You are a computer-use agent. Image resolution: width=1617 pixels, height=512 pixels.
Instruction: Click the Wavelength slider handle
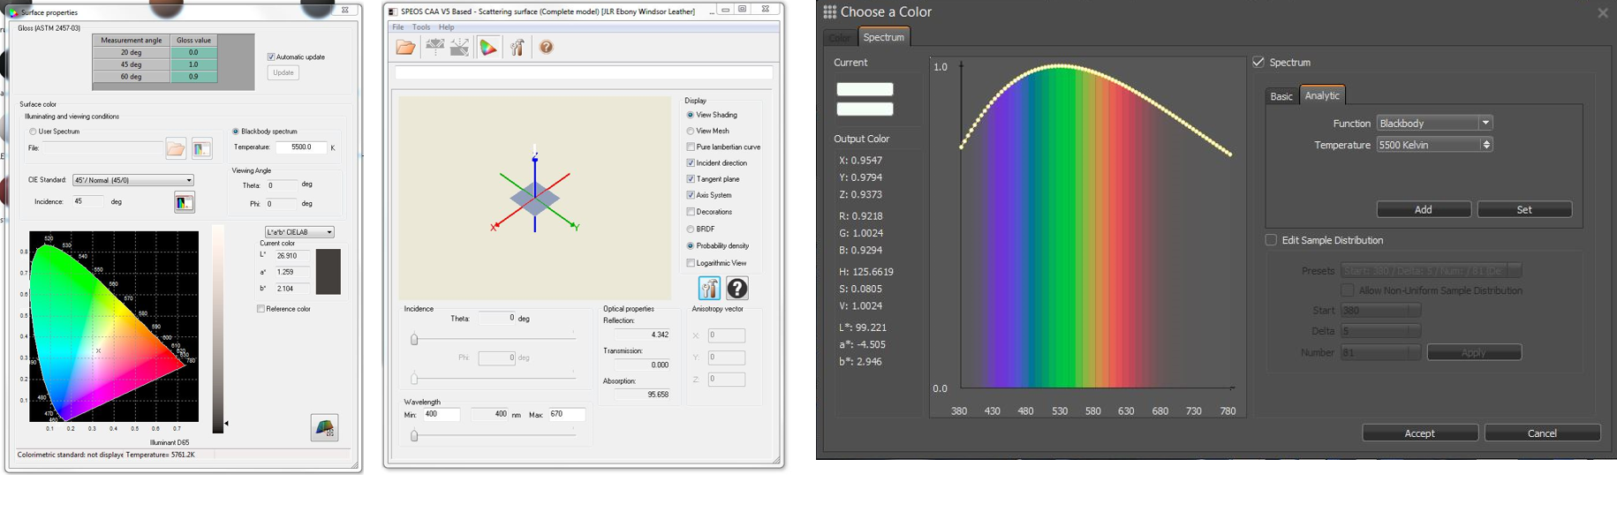point(414,435)
